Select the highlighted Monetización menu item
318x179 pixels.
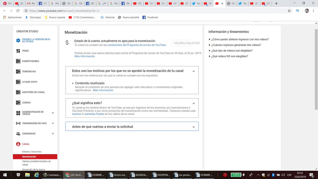[x=35, y=156]
